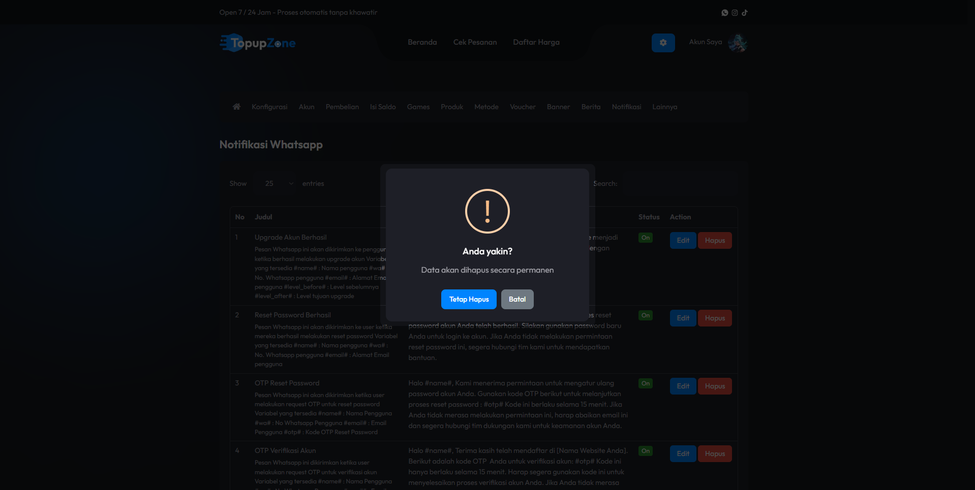Sort by the Status column header

click(649, 217)
